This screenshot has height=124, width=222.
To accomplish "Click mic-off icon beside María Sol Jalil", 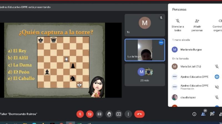I will point(217,66).
